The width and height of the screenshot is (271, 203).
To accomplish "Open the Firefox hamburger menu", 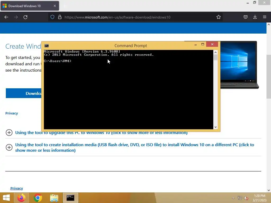I will [265, 17].
